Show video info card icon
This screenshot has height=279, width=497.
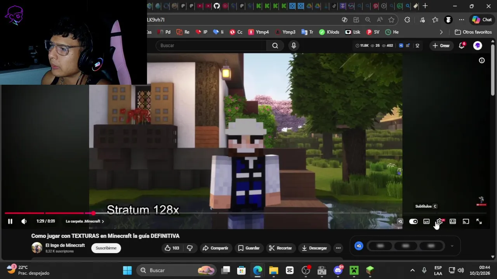[482, 60]
